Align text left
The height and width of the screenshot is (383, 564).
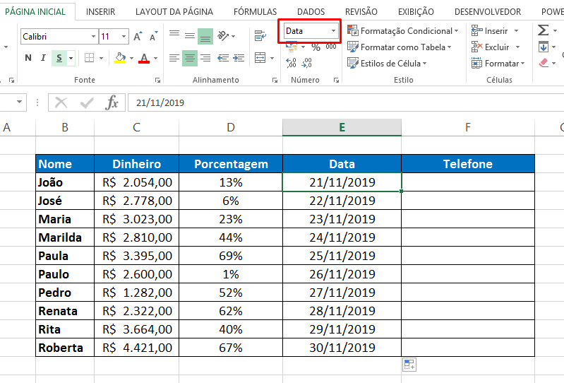(174, 58)
